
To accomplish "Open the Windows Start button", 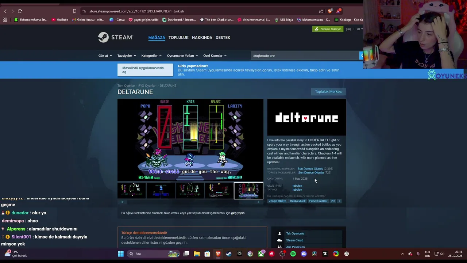I will click(x=121, y=254).
